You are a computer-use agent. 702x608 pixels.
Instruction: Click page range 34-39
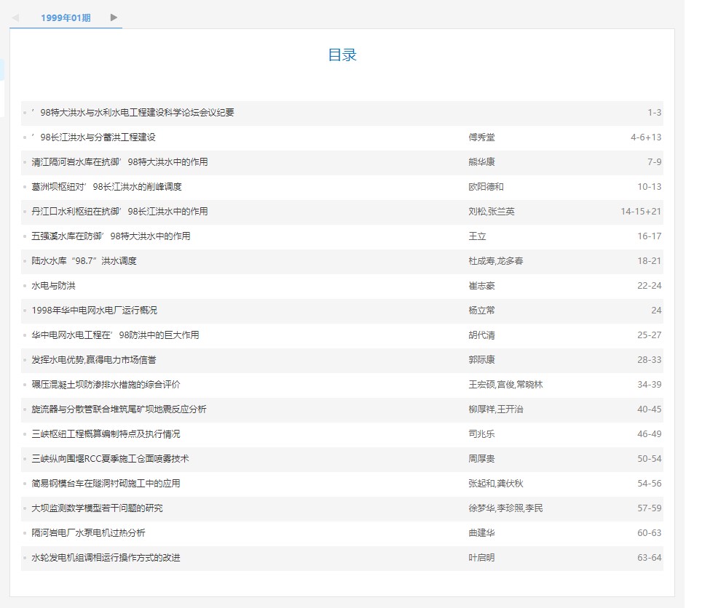pyautogui.click(x=650, y=385)
